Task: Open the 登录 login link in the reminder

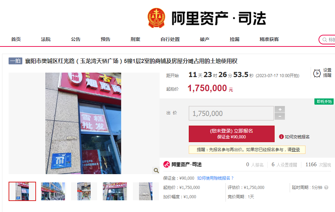Action: pyautogui.click(x=296, y=150)
